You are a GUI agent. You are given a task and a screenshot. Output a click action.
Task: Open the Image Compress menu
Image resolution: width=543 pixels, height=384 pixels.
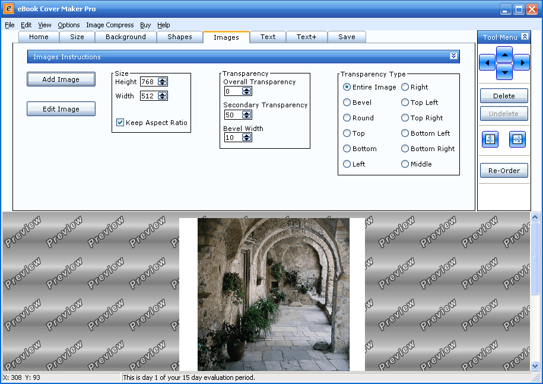pos(110,25)
